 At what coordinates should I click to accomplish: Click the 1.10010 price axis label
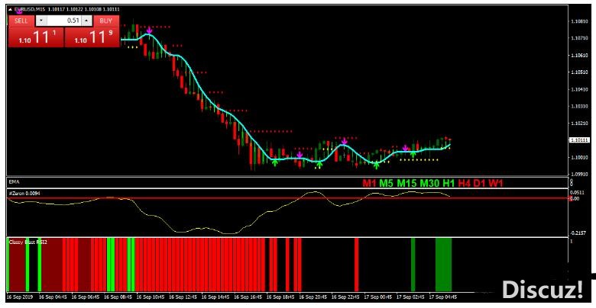coord(579,157)
